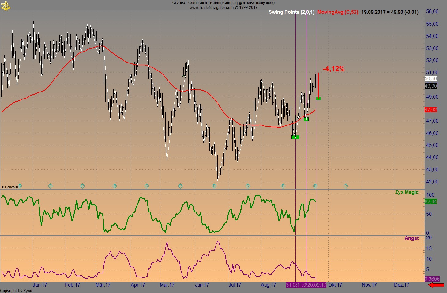
Task: Expand the Zyx Magic indicator panel label
Action: point(407,192)
